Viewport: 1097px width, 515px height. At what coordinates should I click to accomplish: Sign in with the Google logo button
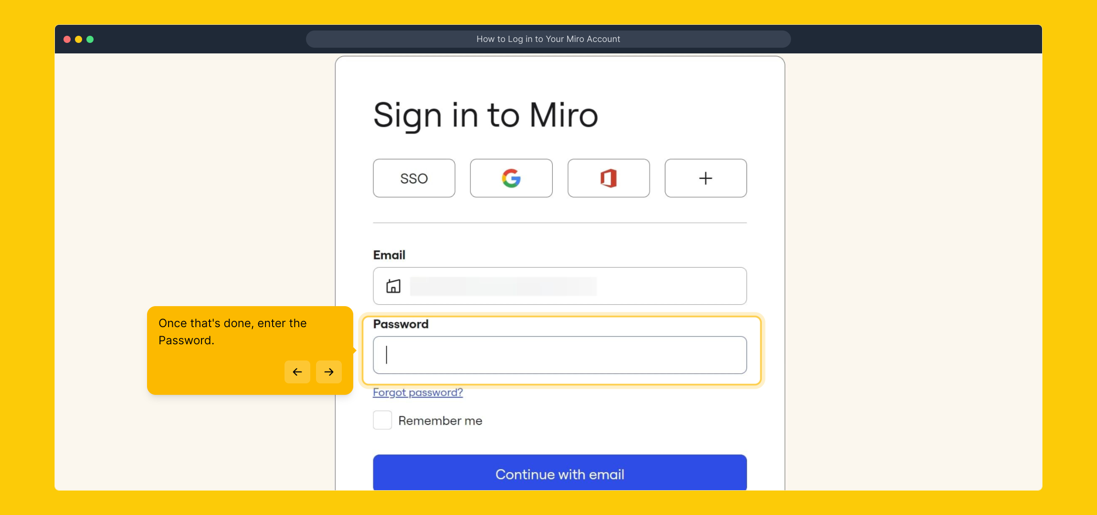click(x=511, y=178)
